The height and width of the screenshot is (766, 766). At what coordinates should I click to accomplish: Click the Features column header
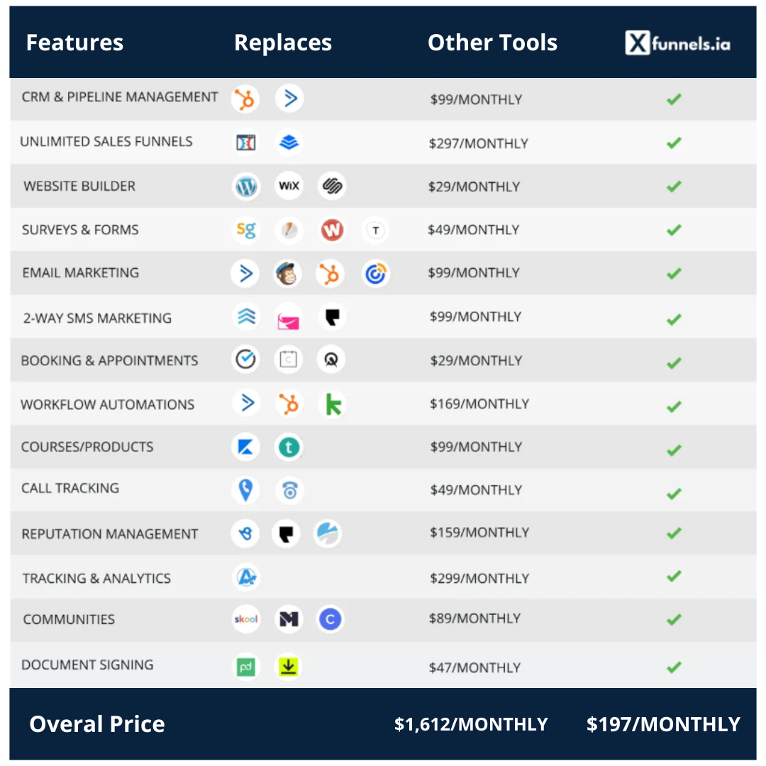click(74, 43)
